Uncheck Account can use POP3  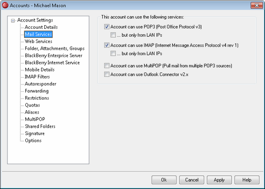pos(106,27)
